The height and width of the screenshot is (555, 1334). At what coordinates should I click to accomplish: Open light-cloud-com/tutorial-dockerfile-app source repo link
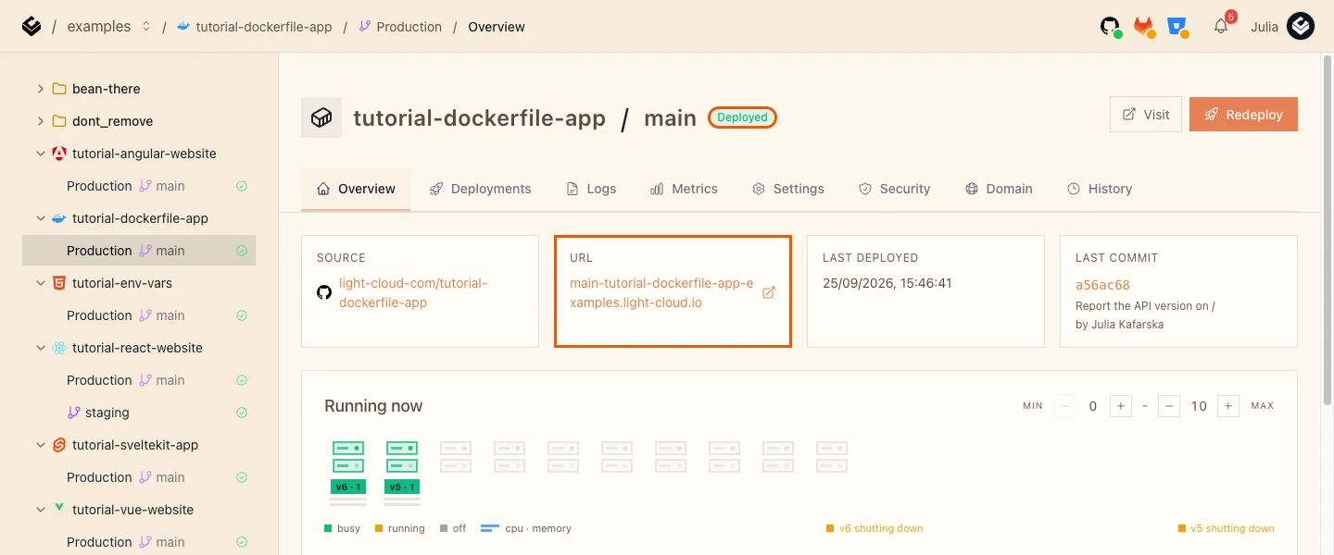pyautogui.click(x=413, y=292)
